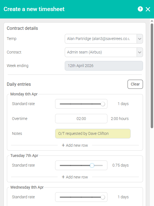Adjust Monday's Standard rate slider handle
Viewport: 154px width, 206px height.
pos(103,104)
